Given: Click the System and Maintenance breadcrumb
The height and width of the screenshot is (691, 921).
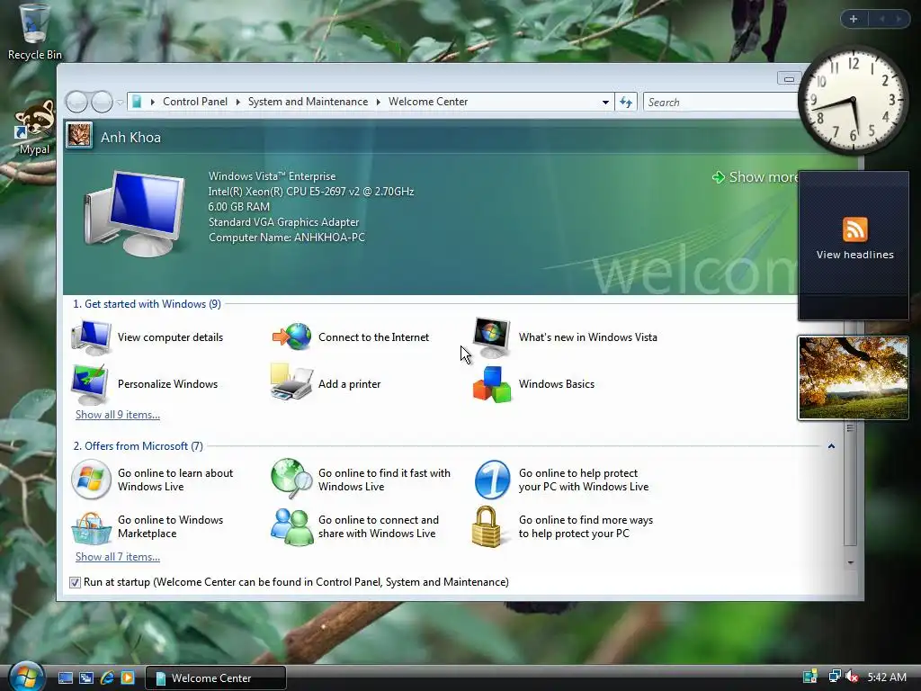Looking at the screenshot, I should 308,102.
